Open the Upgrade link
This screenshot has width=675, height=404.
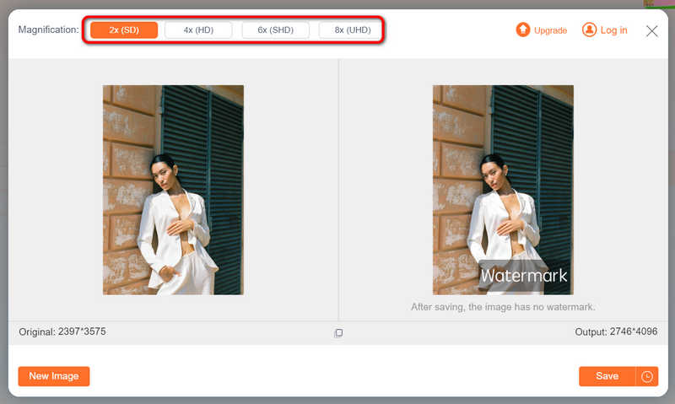coord(550,30)
